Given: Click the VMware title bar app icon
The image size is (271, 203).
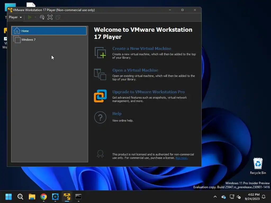Looking at the screenshot, I should [10, 10].
